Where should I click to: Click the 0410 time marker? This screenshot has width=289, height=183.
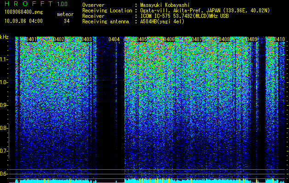pyautogui.click(x=279, y=39)
